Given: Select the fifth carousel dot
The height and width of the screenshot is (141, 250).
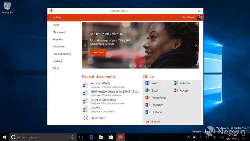Looking at the screenshot, I should click(150, 66).
